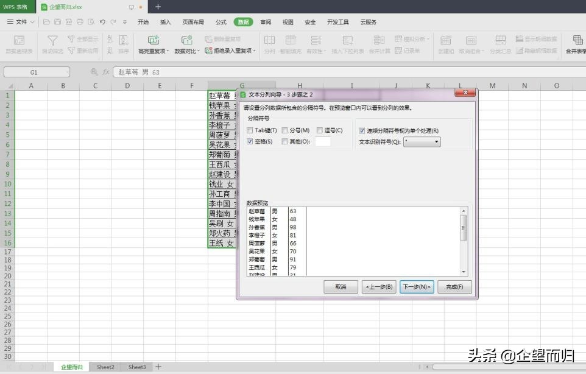The width and height of the screenshot is (586, 374).
Task: Select column header M
Action: (x=492, y=85)
